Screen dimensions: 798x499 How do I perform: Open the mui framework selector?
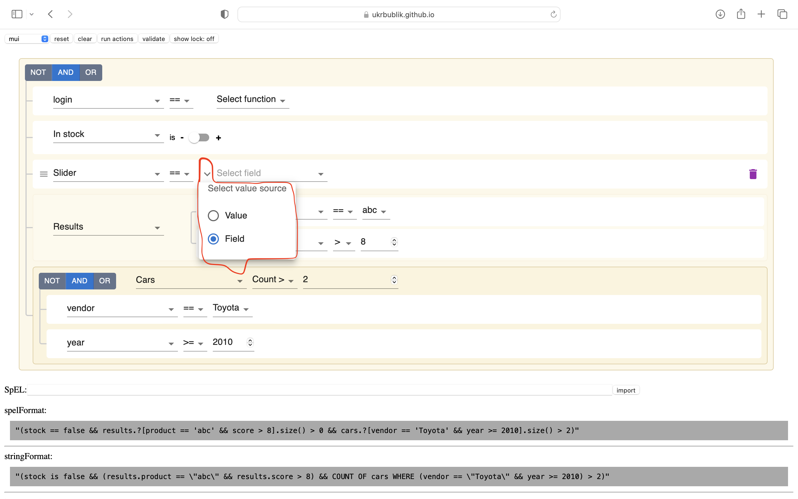click(27, 39)
